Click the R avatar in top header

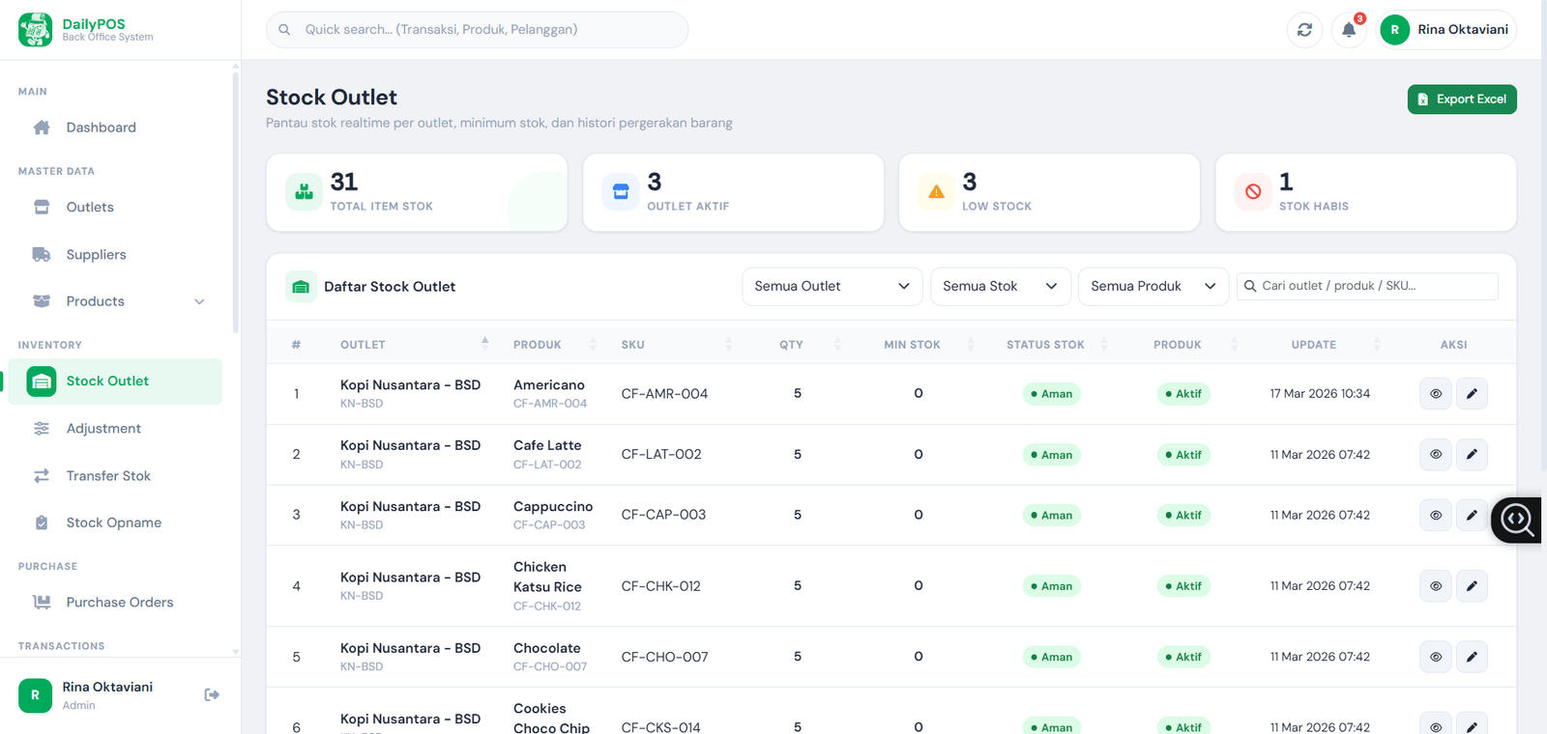click(x=1394, y=30)
